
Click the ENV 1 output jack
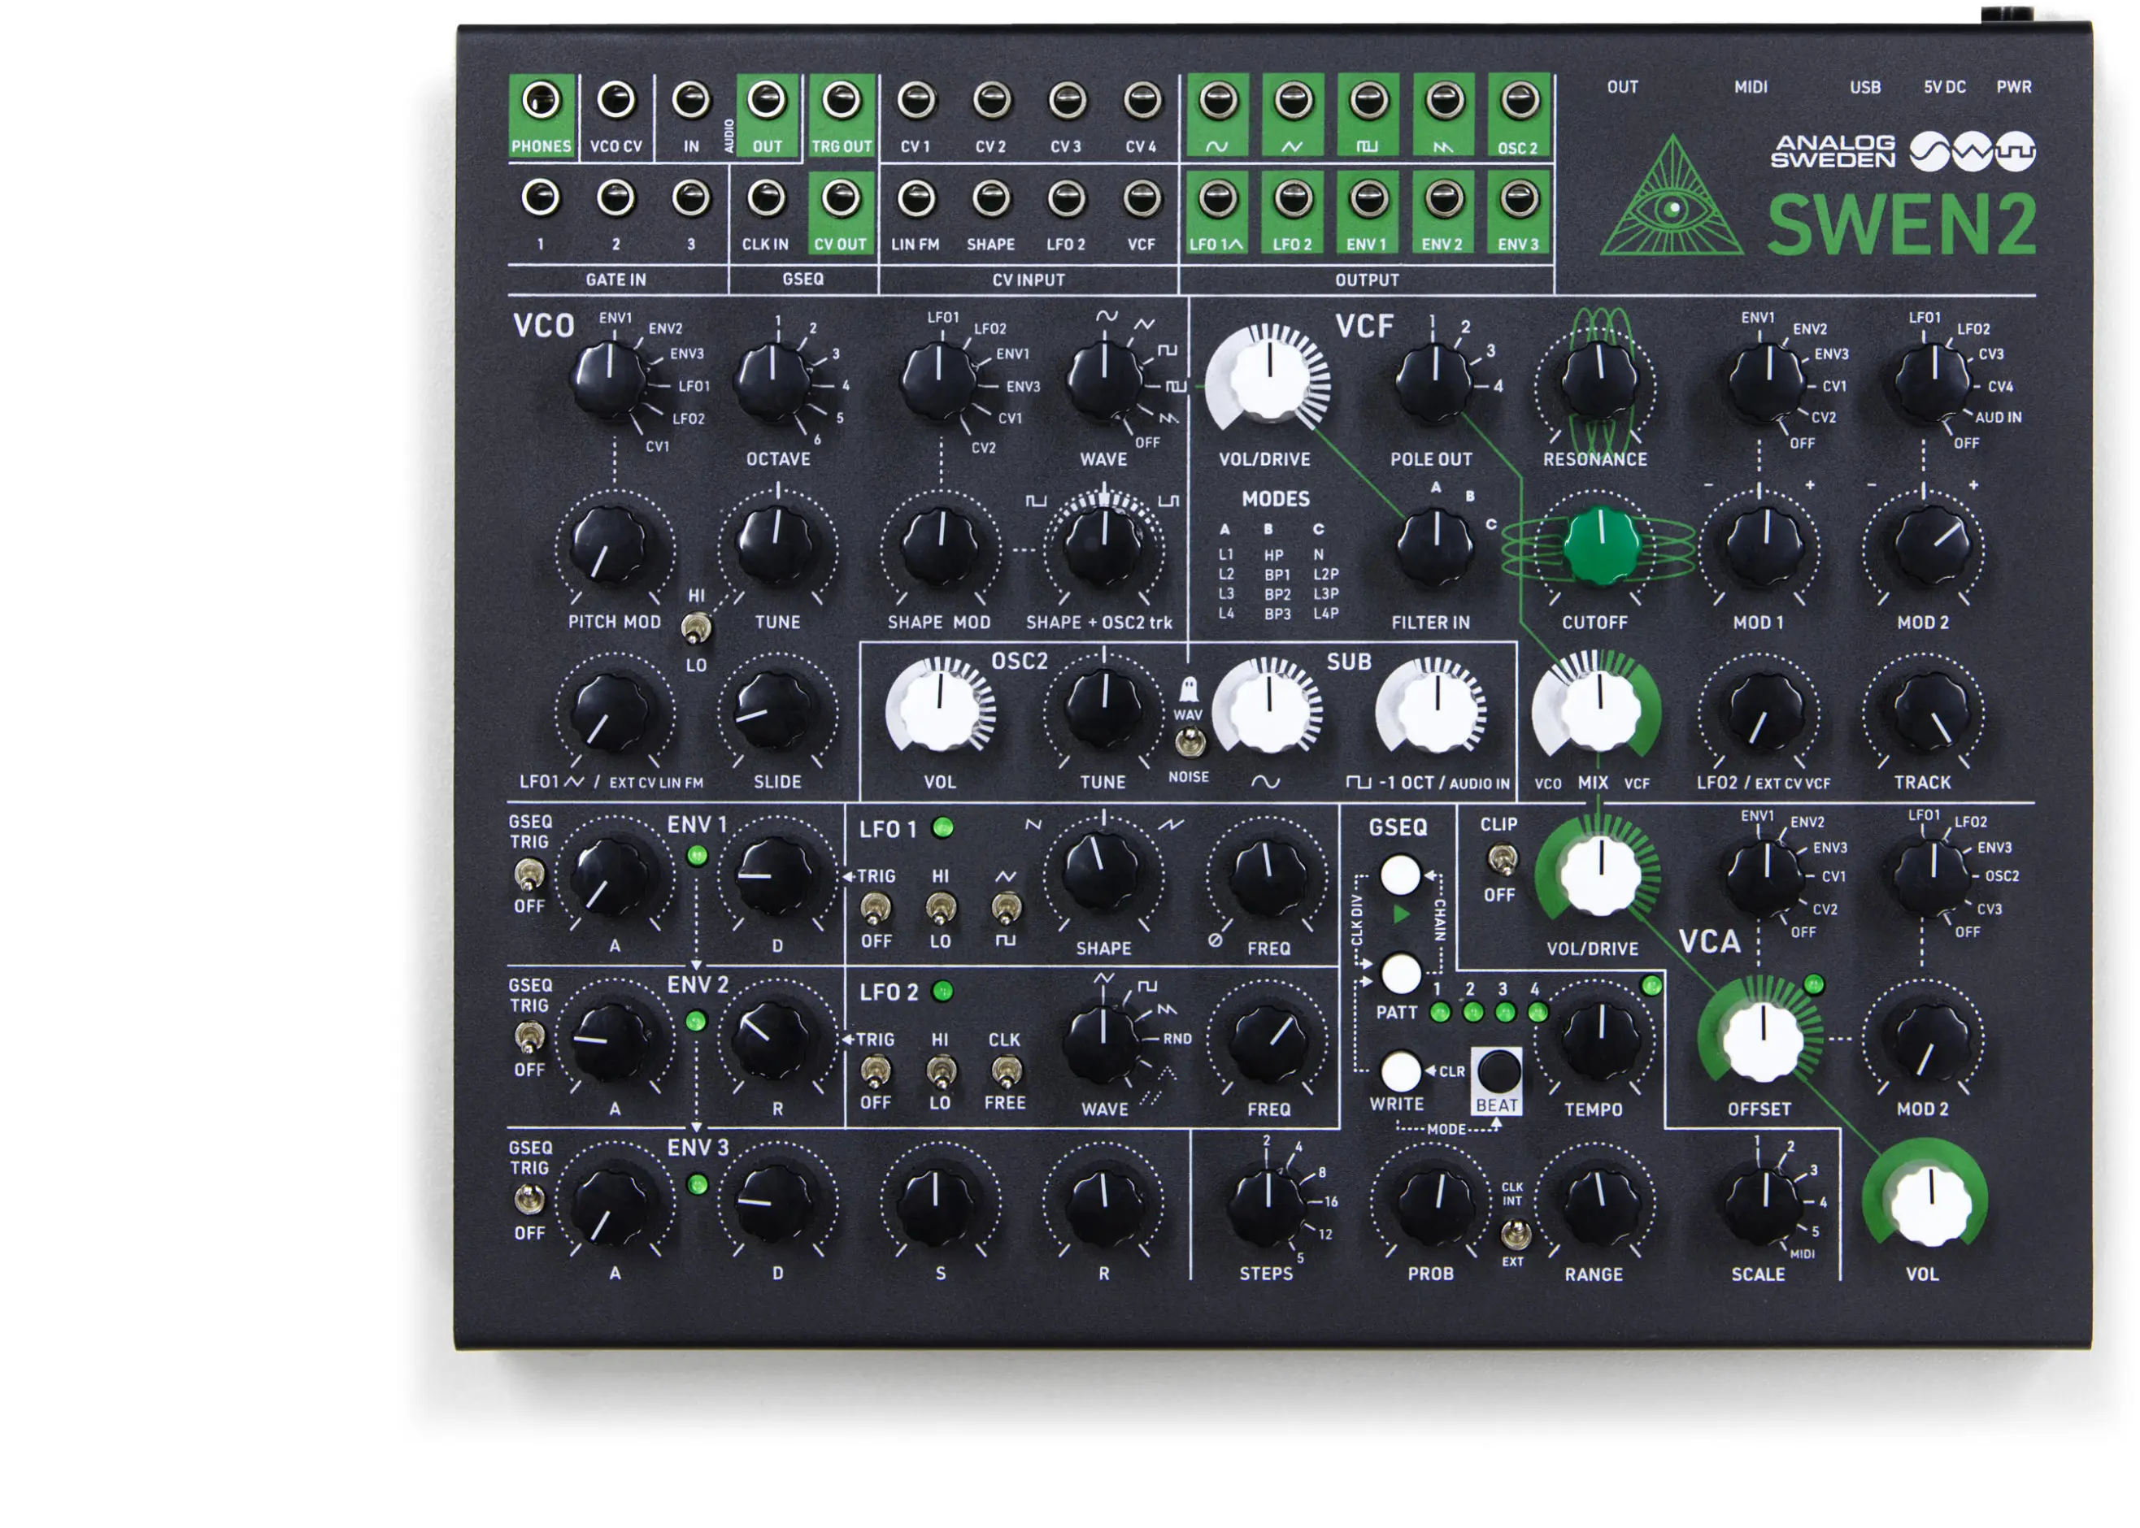[1368, 198]
